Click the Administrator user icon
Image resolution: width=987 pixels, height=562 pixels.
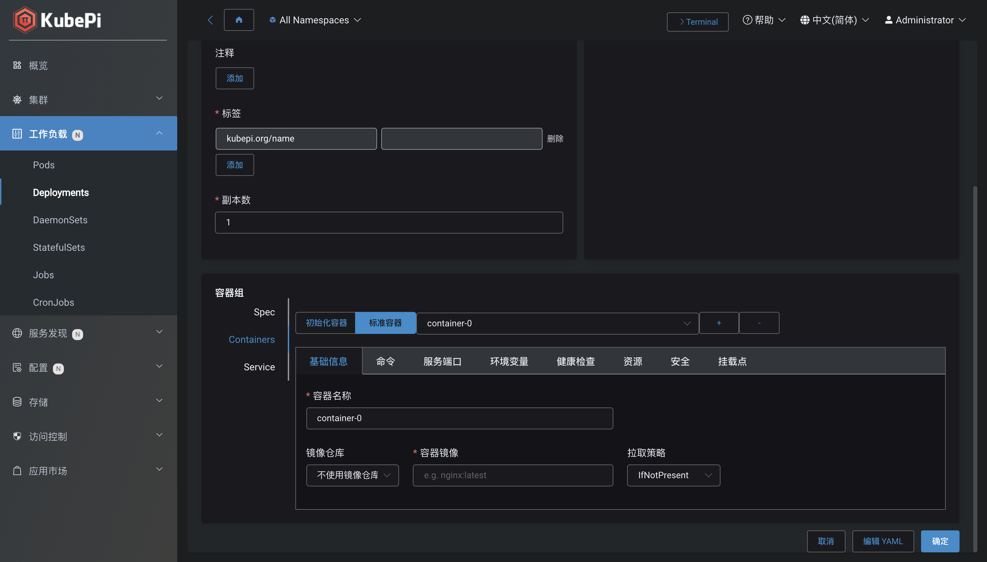coord(888,20)
